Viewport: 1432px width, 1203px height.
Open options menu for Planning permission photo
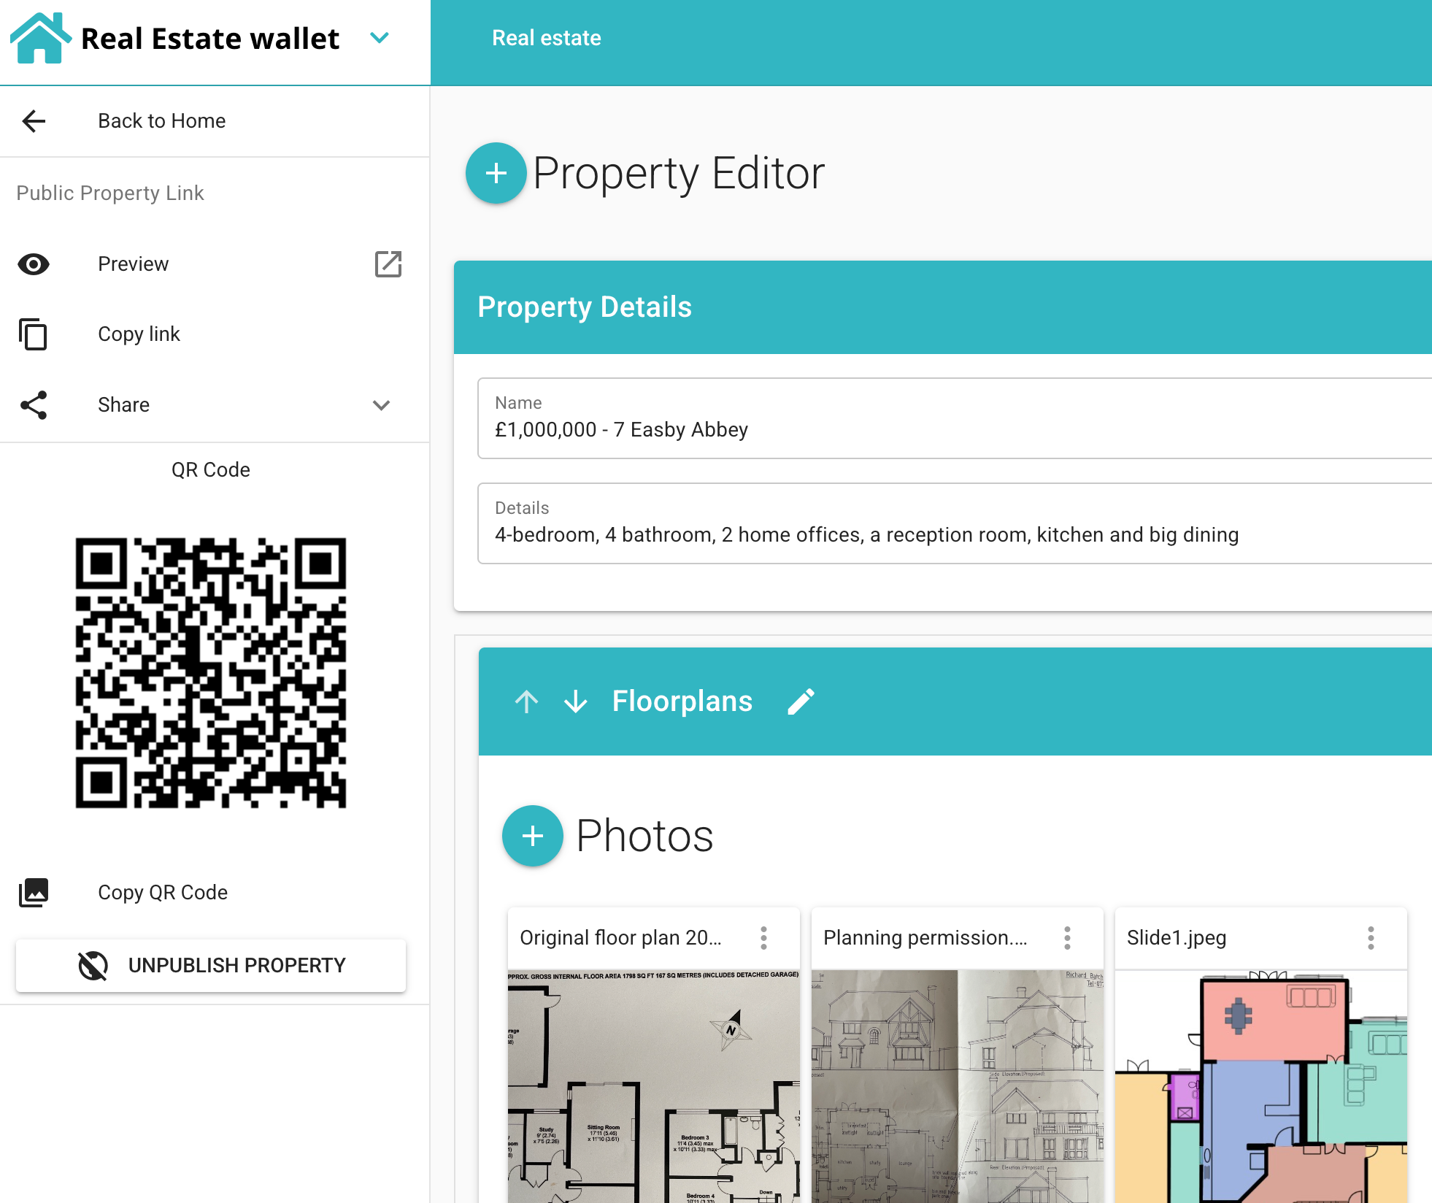pyautogui.click(x=1067, y=938)
